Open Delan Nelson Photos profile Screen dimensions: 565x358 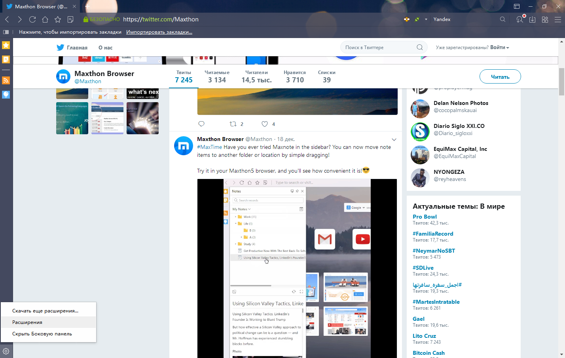tap(461, 103)
